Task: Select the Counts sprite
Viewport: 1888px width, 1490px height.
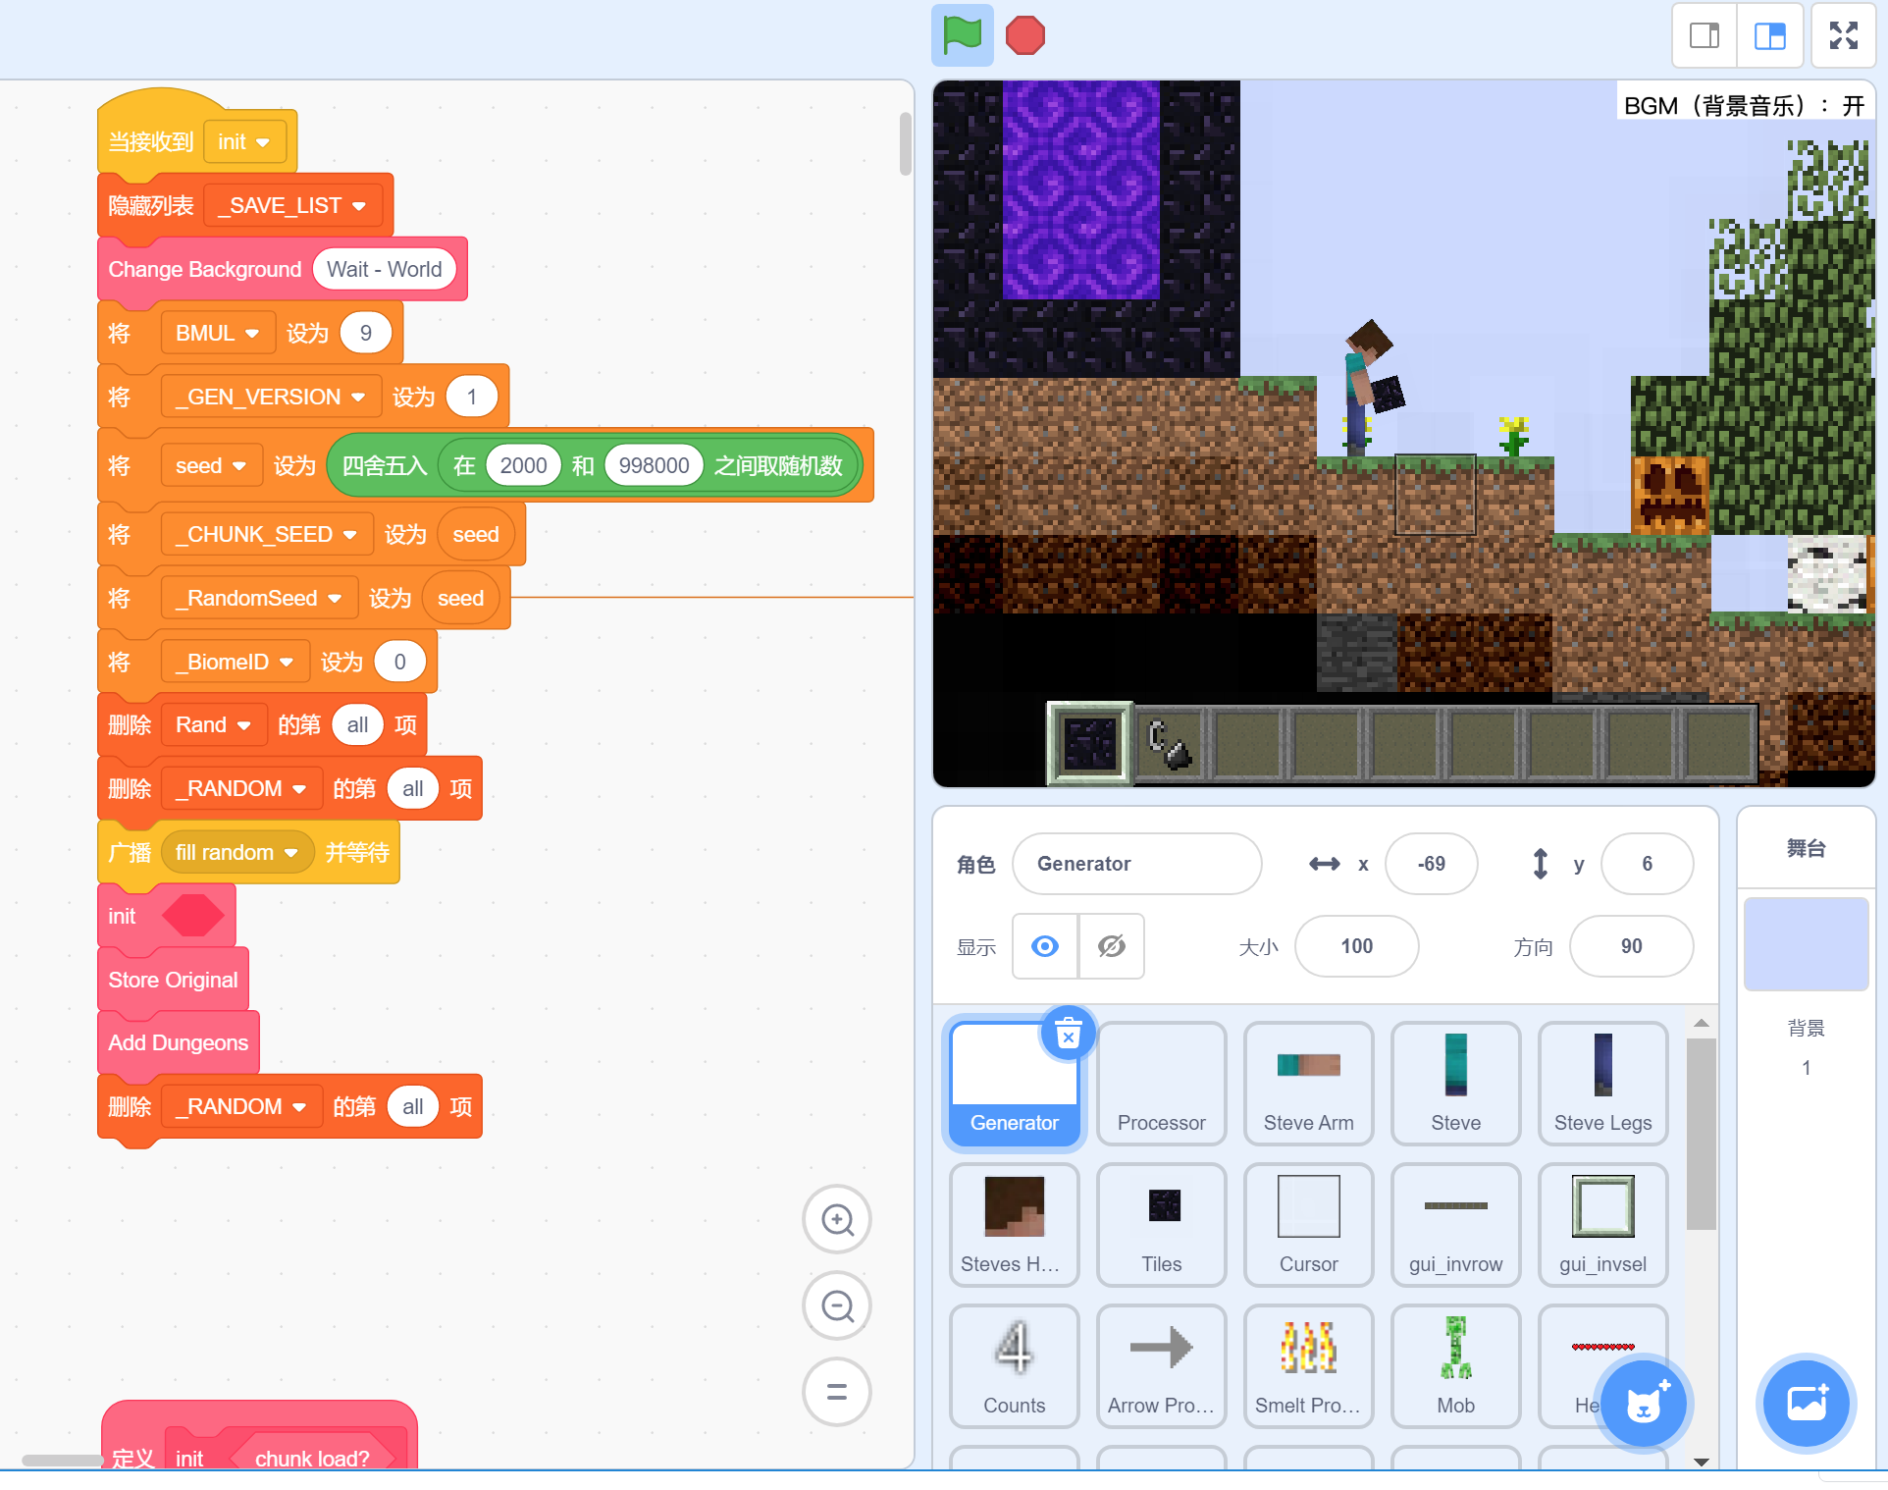Action: [1014, 1365]
